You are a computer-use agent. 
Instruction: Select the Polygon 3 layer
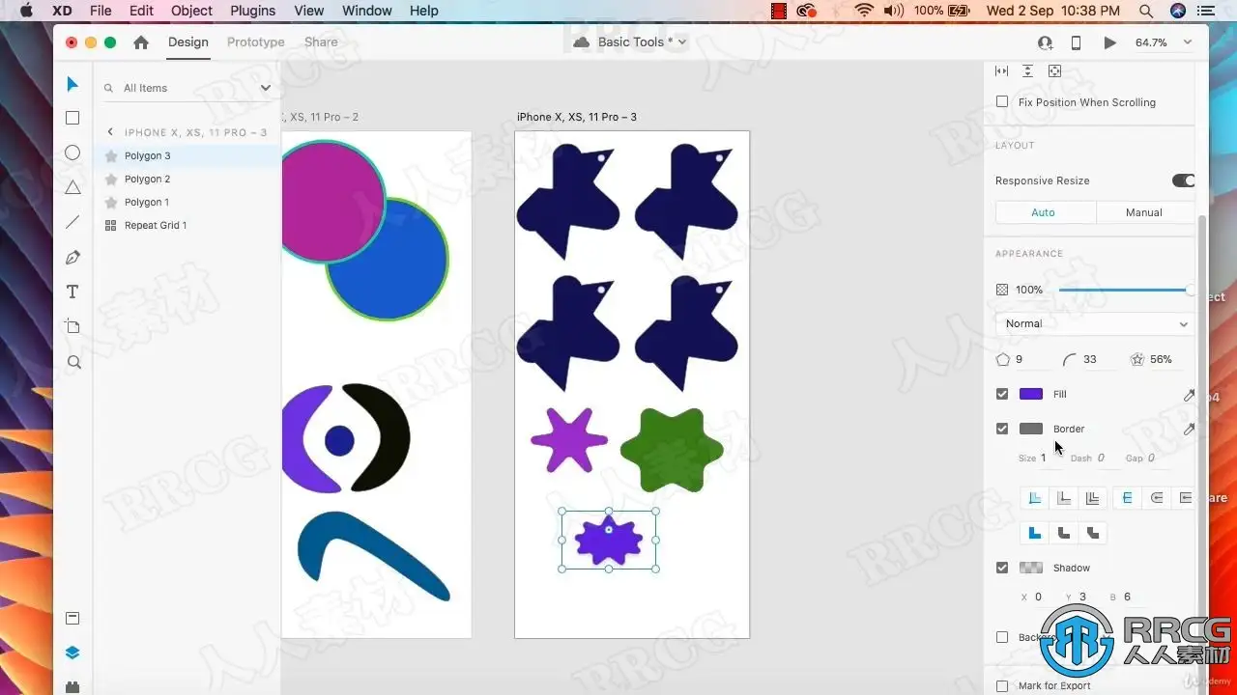pos(187,155)
